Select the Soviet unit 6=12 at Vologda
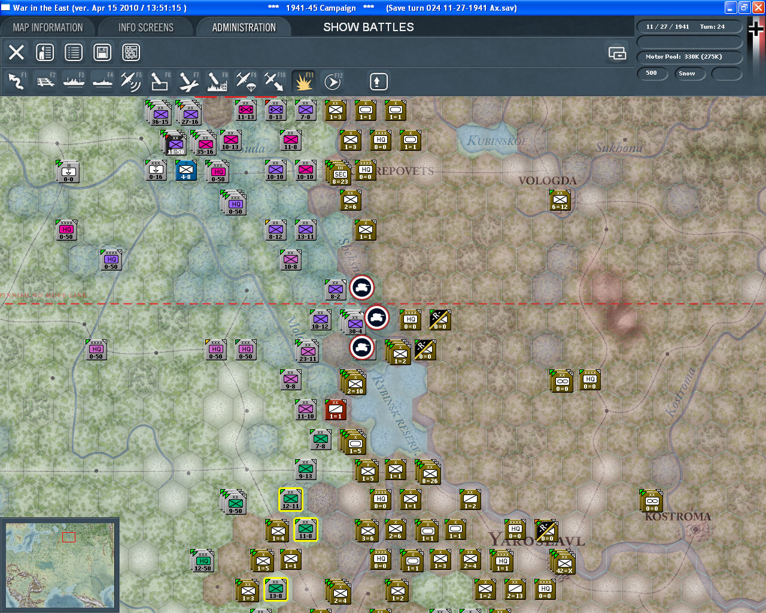766x613 pixels. [x=560, y=201]
